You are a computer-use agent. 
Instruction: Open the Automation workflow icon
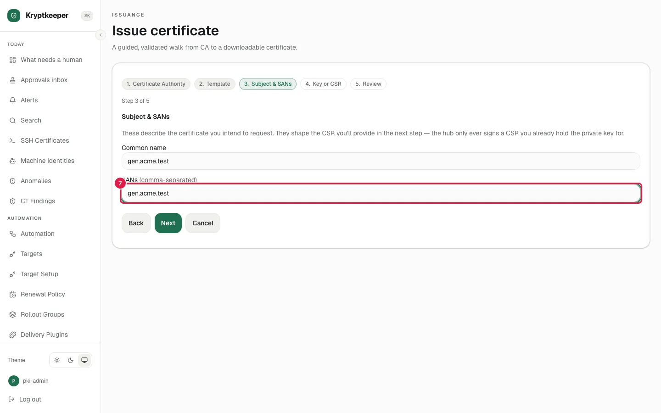click(13, 234)
